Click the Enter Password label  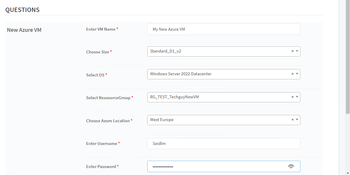101,167
